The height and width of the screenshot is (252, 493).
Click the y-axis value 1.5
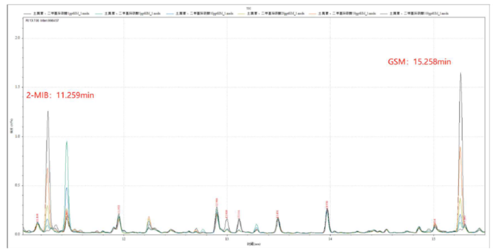pyautogui.click(x=18, y=87)
